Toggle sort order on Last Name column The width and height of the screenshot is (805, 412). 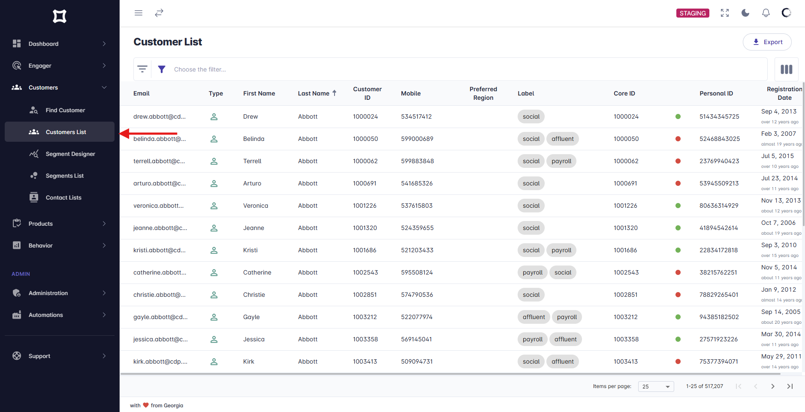coord(334,93)
